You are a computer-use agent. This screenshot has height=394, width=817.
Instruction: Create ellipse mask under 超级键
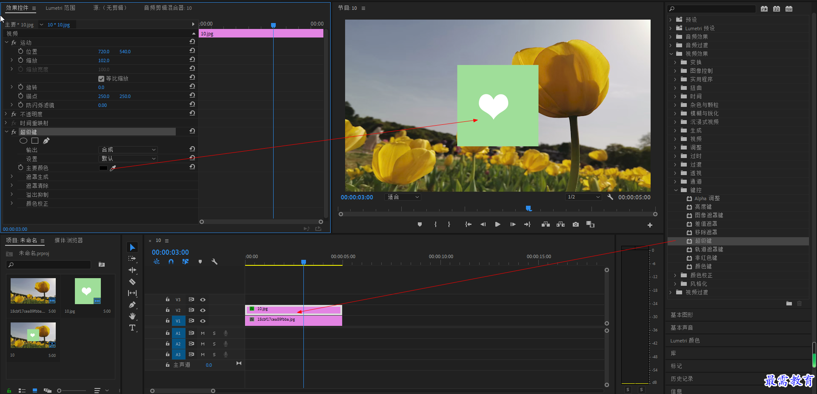click(23, 141)
